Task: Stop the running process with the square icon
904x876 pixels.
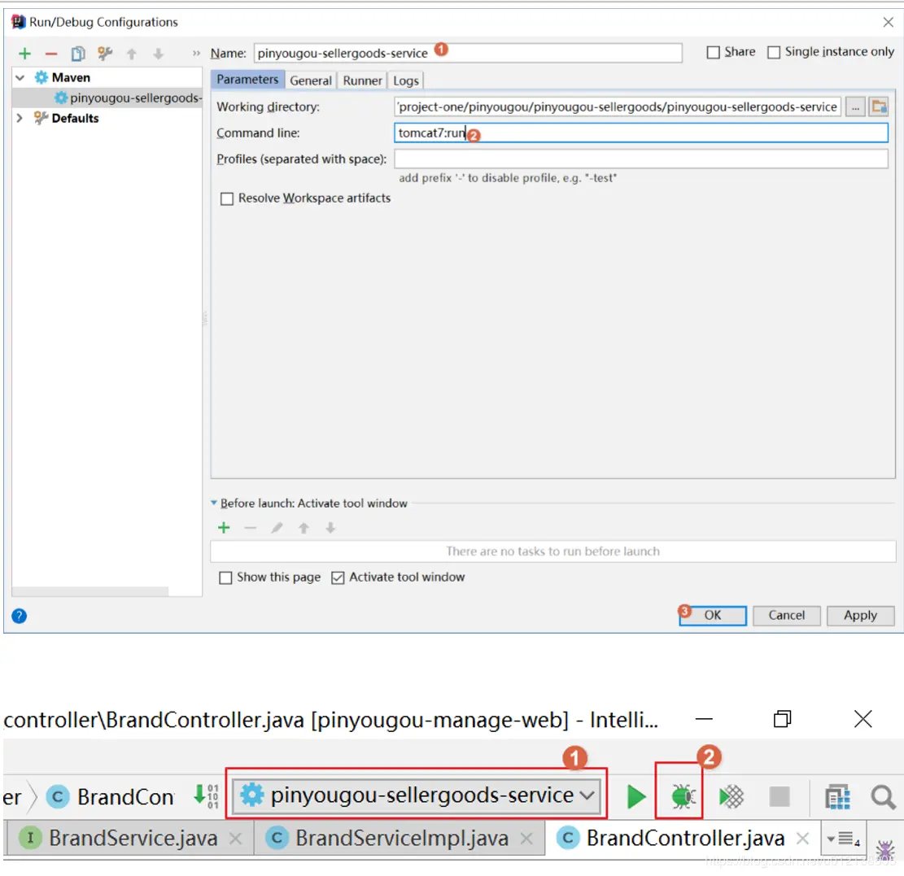Action: pos(780,796)
